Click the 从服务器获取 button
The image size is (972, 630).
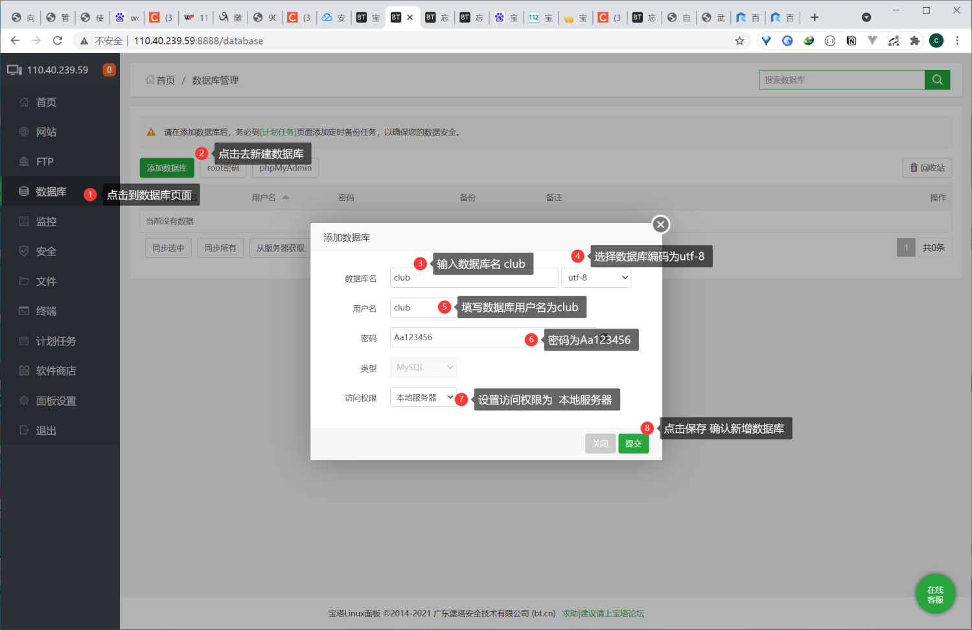point(280,248)
